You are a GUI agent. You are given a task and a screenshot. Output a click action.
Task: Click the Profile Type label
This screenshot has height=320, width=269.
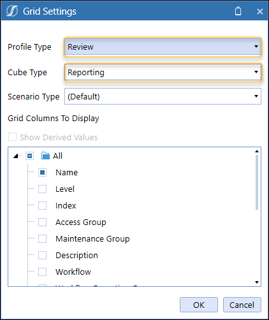tap(29, 47)
